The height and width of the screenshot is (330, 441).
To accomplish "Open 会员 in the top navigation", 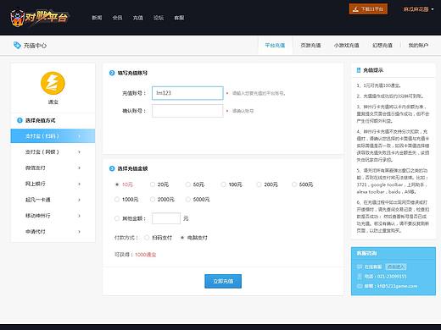I will (117, 18).
